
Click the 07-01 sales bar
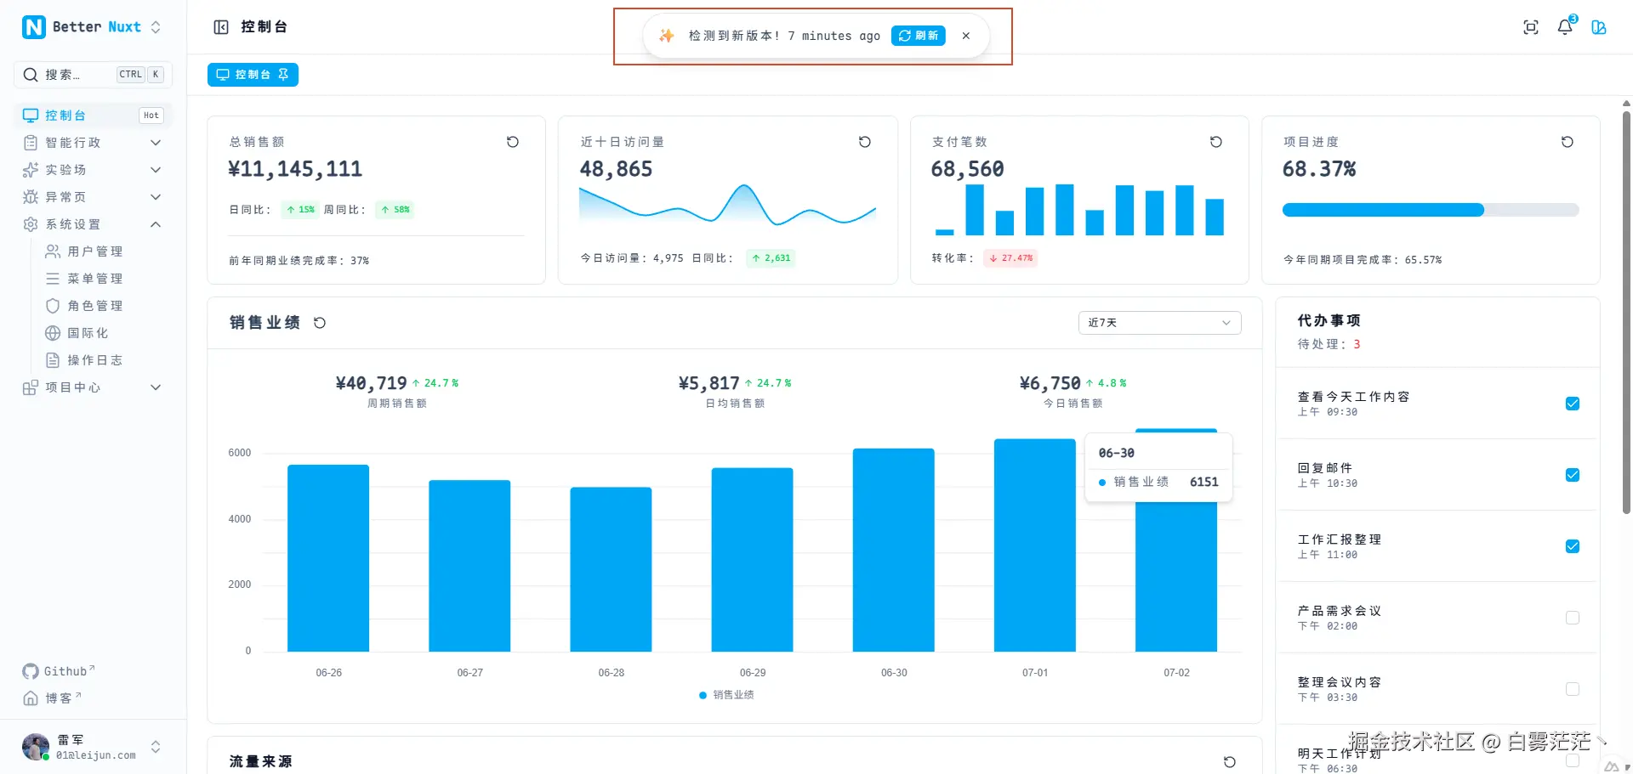1035,545
